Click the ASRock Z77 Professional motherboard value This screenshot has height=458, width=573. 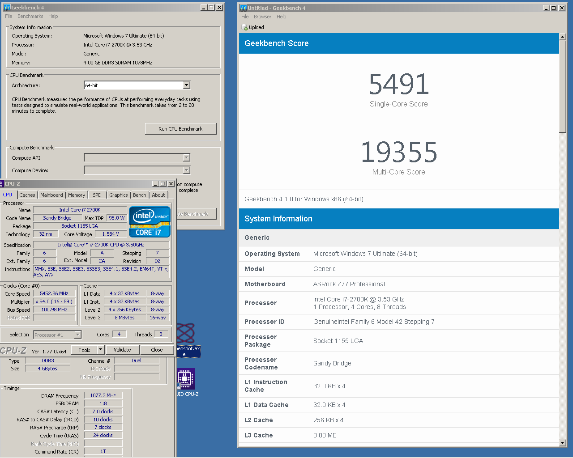click(x=349, y=284)
